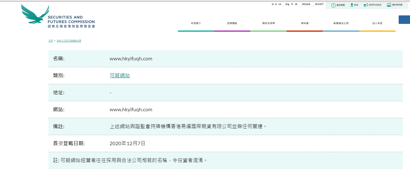Increase font size with the +A control
Viewport: 410px width, 181px height.
pyautogui.click(x=279, y=4)
